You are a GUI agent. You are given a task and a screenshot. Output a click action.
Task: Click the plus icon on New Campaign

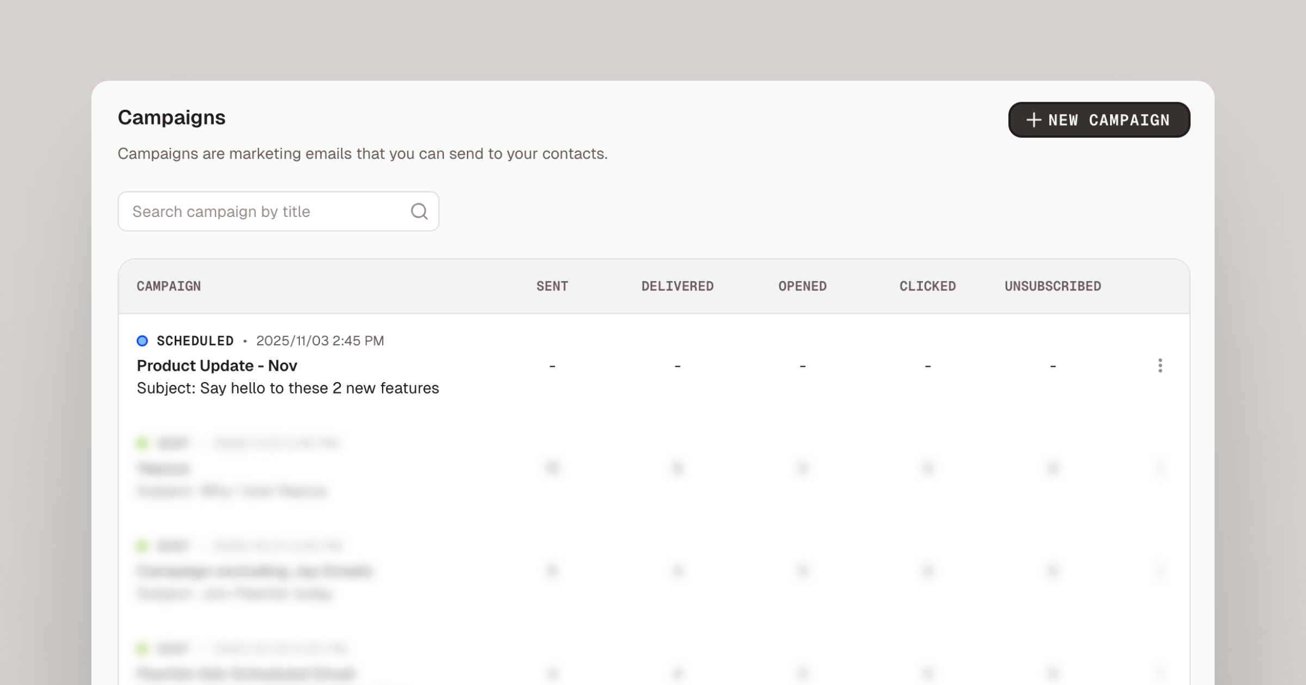[x=1033, y=120]
